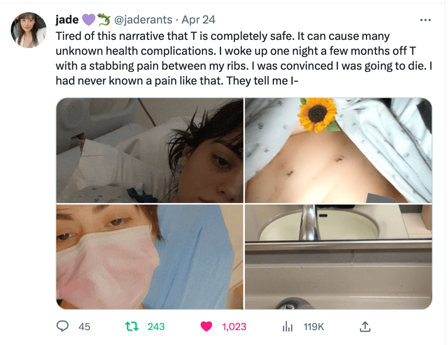Open the top-right photo with sunflower sticker
This screenshot has height=345, width=448.
coord(338,151)
